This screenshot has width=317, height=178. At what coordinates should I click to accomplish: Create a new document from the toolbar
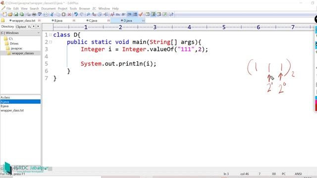click(x=4, y=14)
